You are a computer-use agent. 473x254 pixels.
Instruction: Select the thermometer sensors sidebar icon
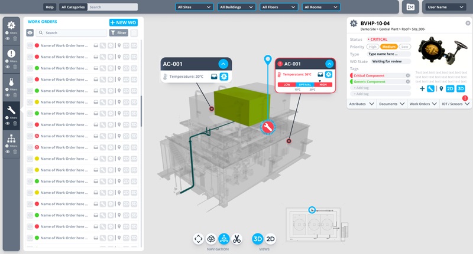11,81
